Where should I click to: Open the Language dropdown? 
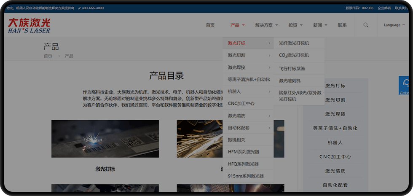coord(394,25)
